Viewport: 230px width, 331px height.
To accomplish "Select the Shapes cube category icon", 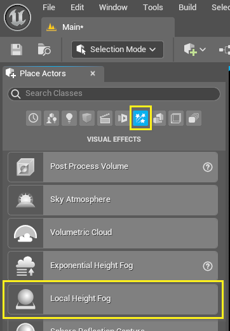I will pyautogui.click(x=87, y=118).
